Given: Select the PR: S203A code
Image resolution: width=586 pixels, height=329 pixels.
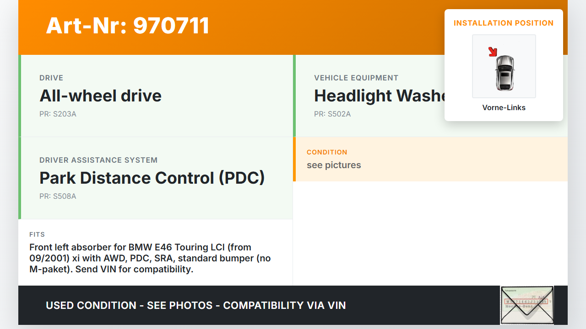Looking at the screenshot, I should click(58, 114).
